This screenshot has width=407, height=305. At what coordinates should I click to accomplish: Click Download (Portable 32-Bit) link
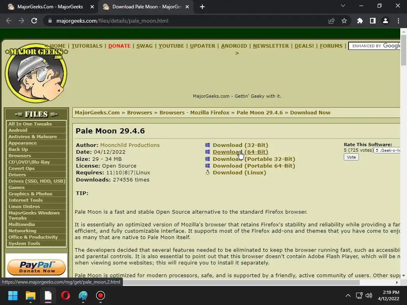click(254, 159)
